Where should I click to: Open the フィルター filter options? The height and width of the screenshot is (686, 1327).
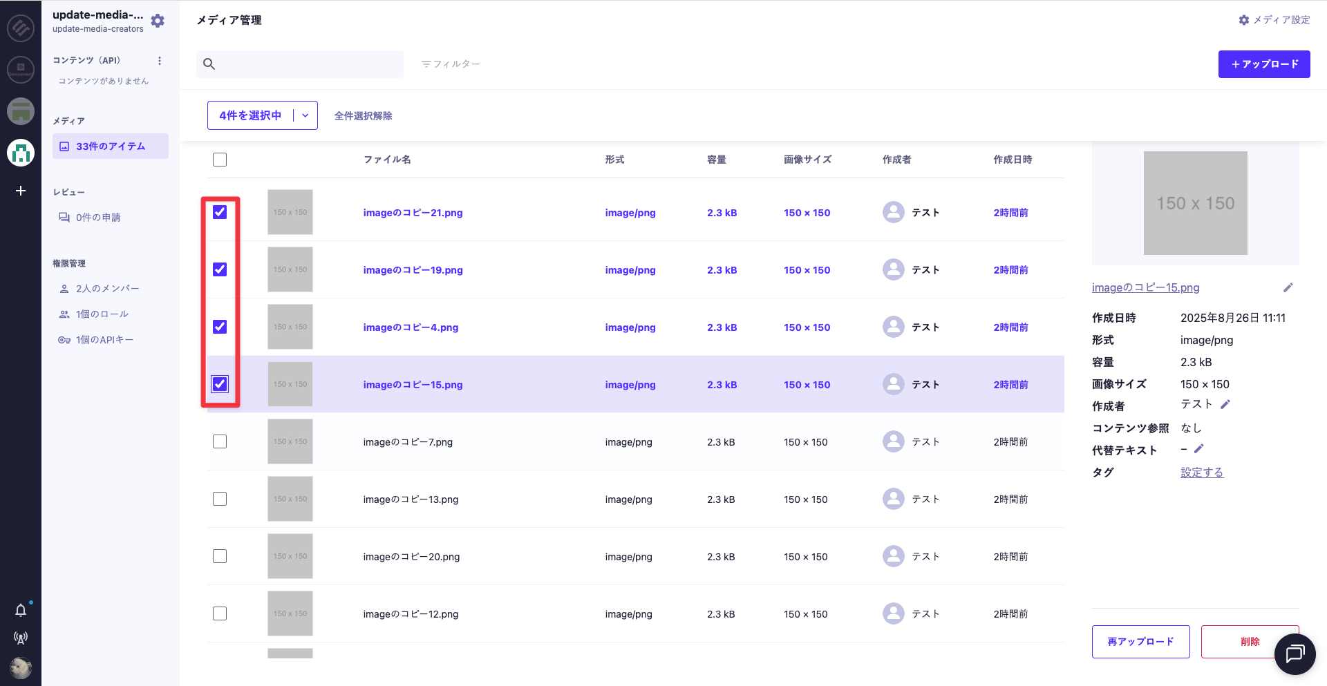pos(451,64)
